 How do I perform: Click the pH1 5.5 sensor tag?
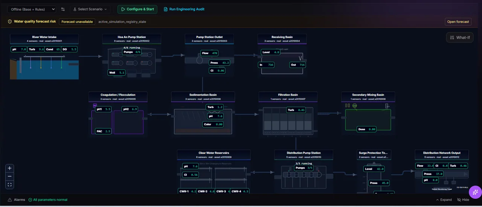click(x=104, y=109)
